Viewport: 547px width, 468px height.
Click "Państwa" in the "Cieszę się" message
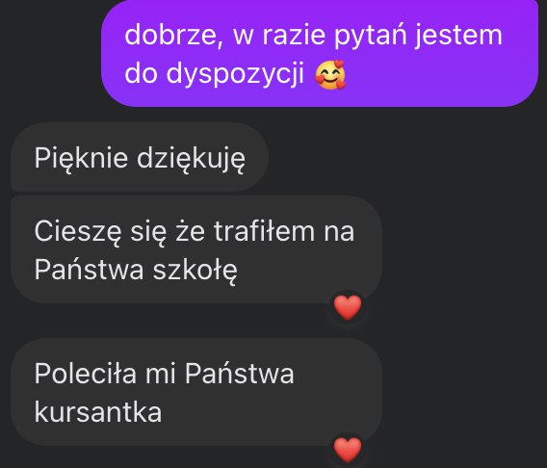[x=89, y=269]
